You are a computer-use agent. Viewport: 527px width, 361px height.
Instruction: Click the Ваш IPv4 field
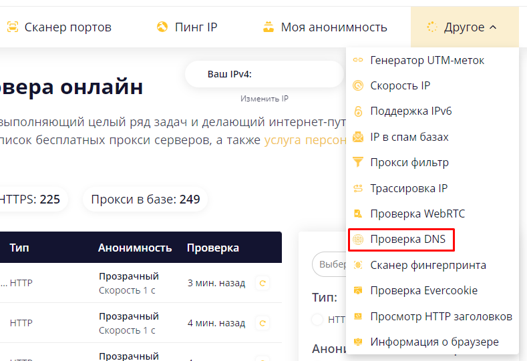265,74
